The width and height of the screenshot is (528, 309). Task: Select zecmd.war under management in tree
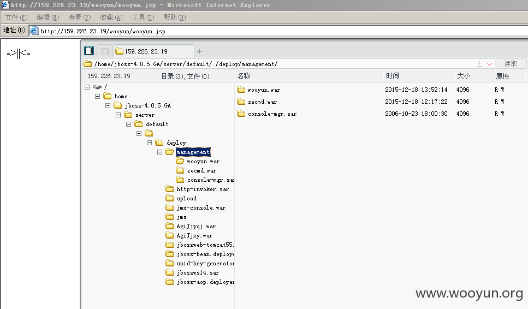click(201, 171)
